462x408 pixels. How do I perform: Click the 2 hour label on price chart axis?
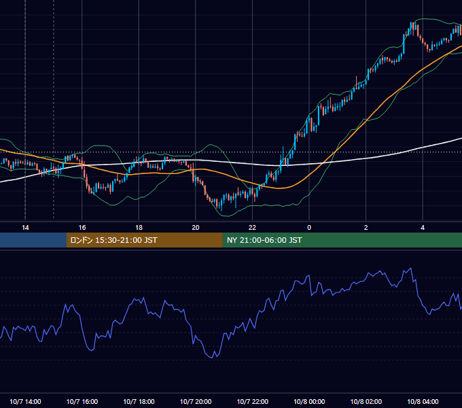tap(366, 228)
